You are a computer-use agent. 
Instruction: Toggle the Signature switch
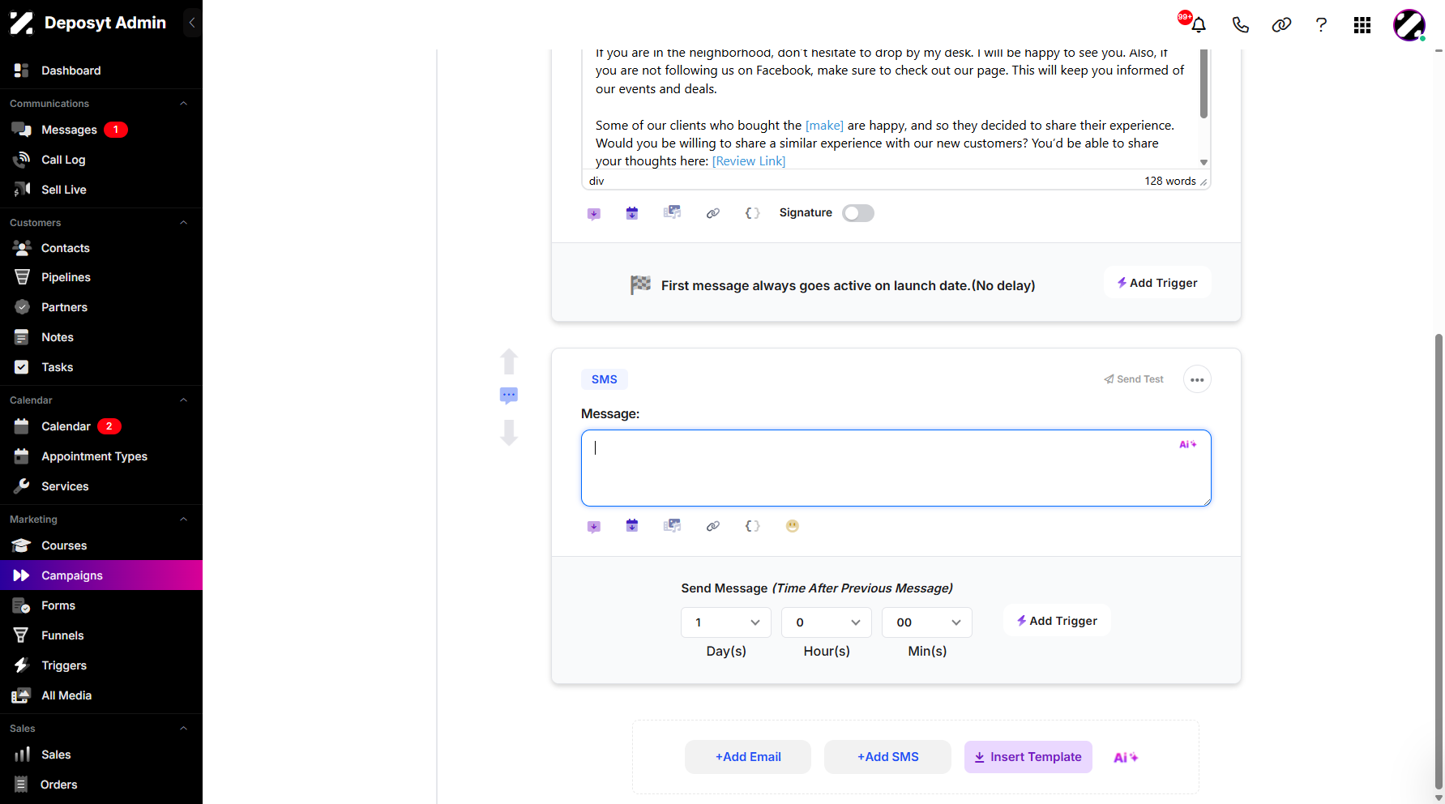coord(858,213)
